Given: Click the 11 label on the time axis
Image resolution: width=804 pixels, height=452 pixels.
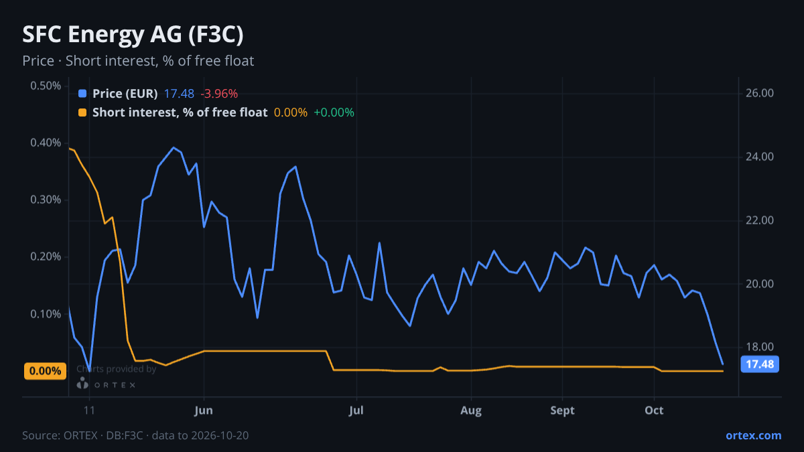Looking at the screenshot, I should (x=89, y=410).
